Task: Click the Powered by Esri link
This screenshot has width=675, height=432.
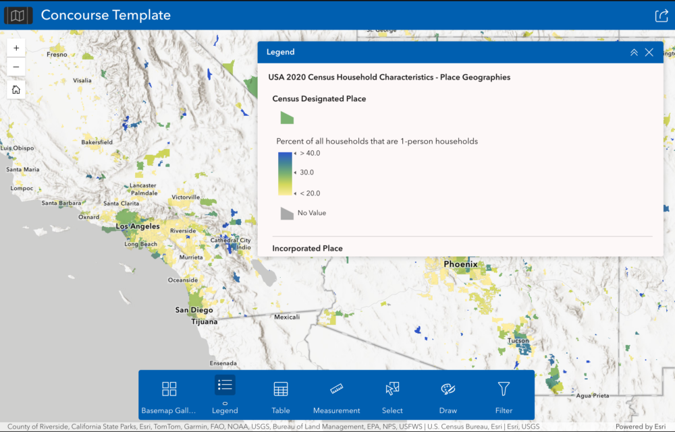Action: [x=640, y=427]
